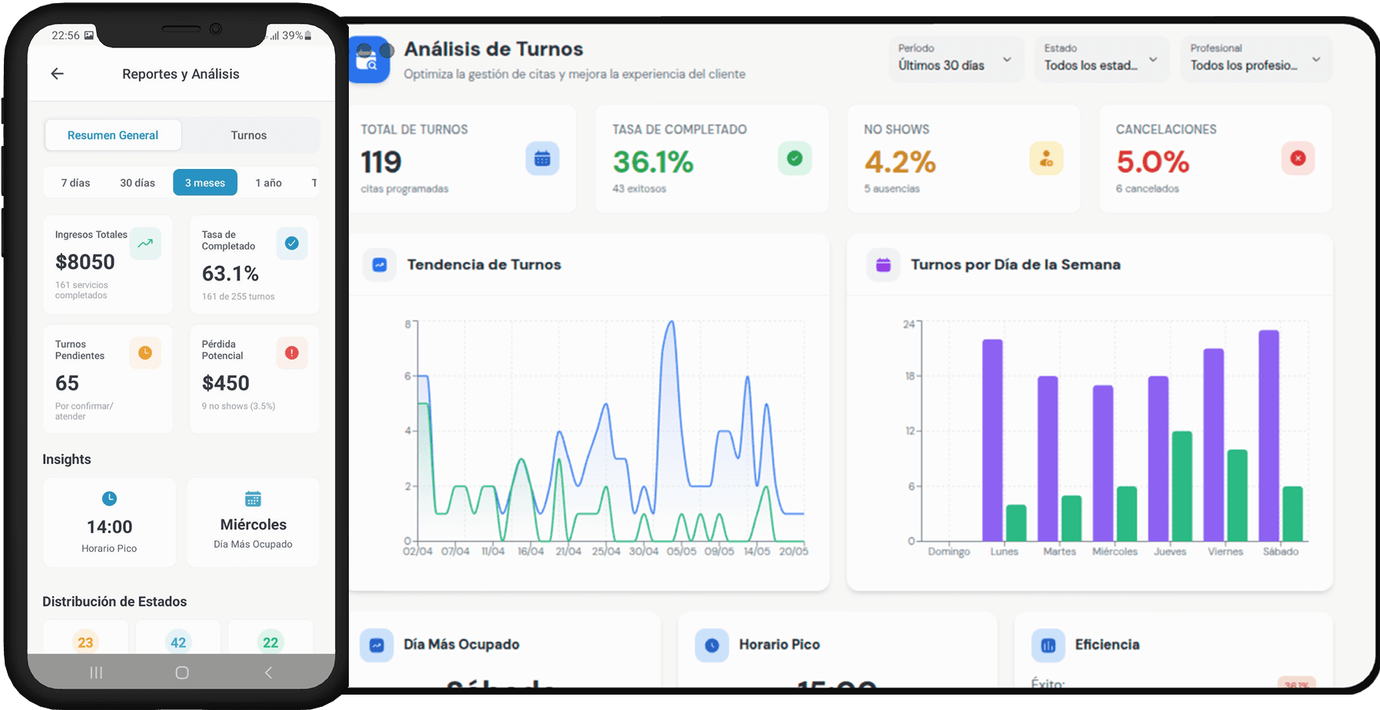This screenshot has height=710, width=1380.
Task: Click the Insights heading
Action: (x=67, y=460)
